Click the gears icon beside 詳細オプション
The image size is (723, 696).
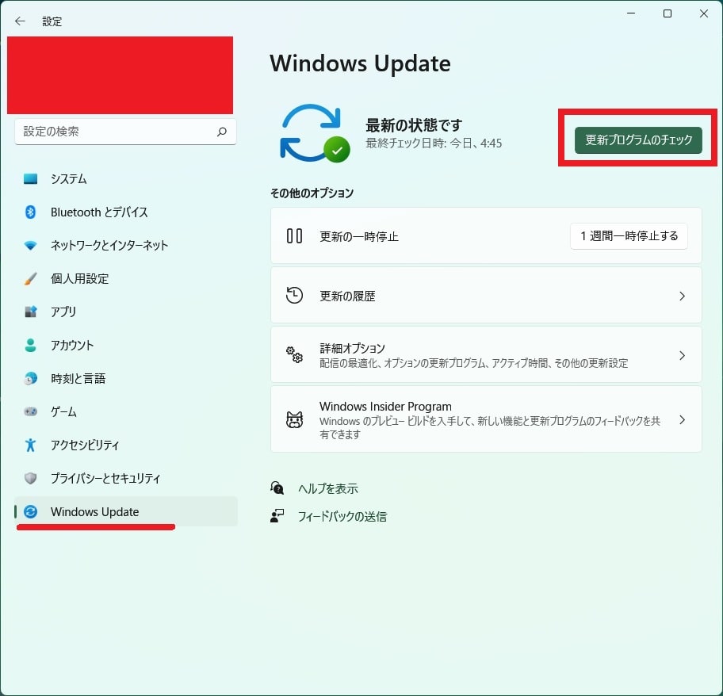tap(294, 355)
